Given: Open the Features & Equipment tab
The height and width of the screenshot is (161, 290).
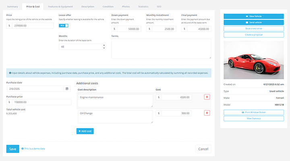Looking at the screenshot, I should [x=60, y=6].
